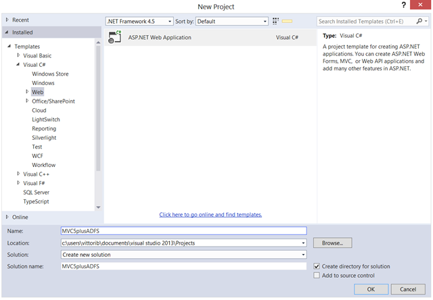Open the Sort by Default dropdown
The image size is (433, 300).
(x=232, y=21)
